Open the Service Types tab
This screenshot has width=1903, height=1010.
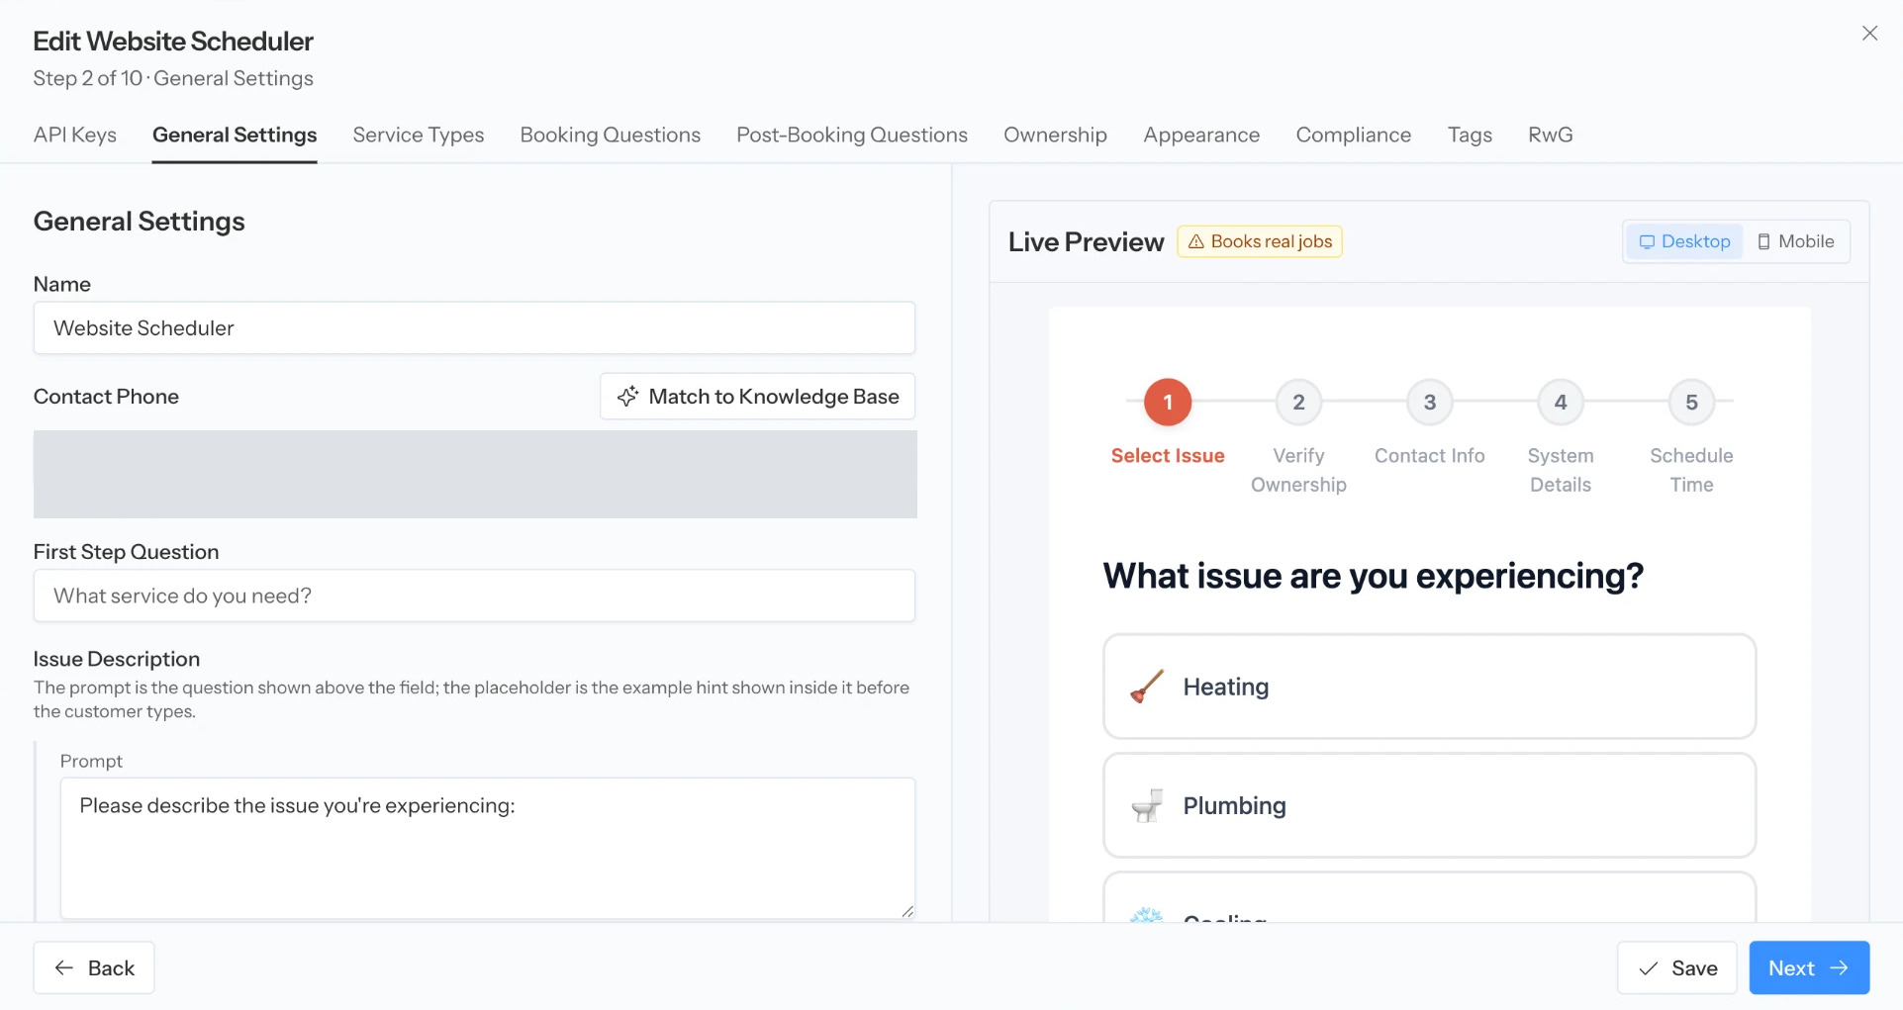(419, 135)
